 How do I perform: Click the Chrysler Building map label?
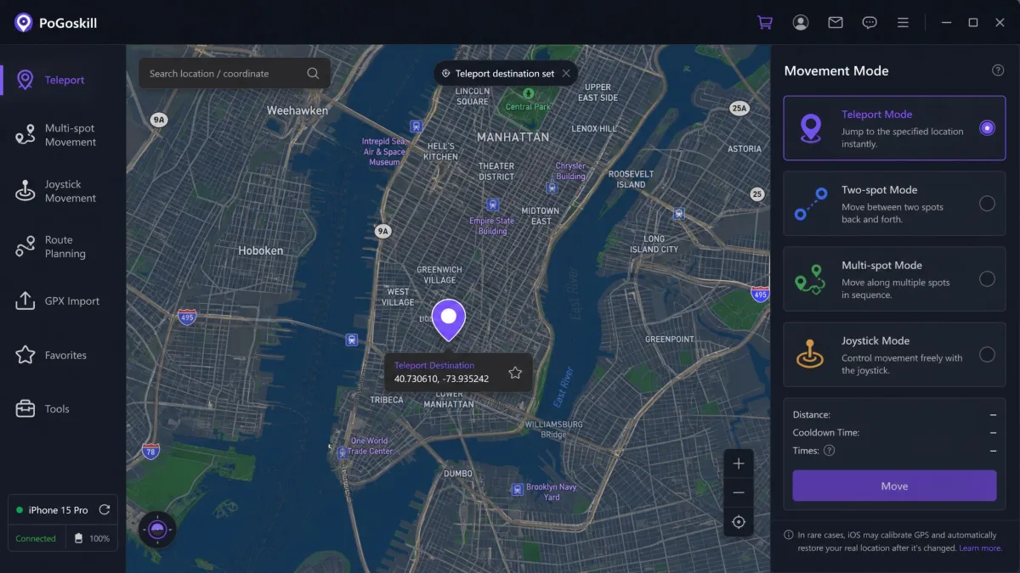pyautogui.click(x=570, y=171)
